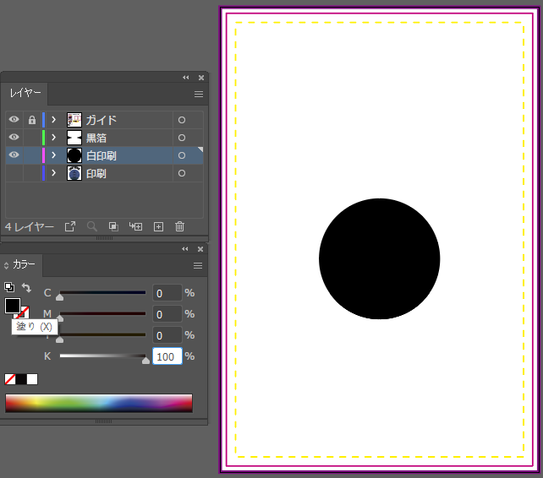The height and width of the screenshot is (478, 543).
Task: Hide the 黒箔 layer
Action: (x=14, y=138)
